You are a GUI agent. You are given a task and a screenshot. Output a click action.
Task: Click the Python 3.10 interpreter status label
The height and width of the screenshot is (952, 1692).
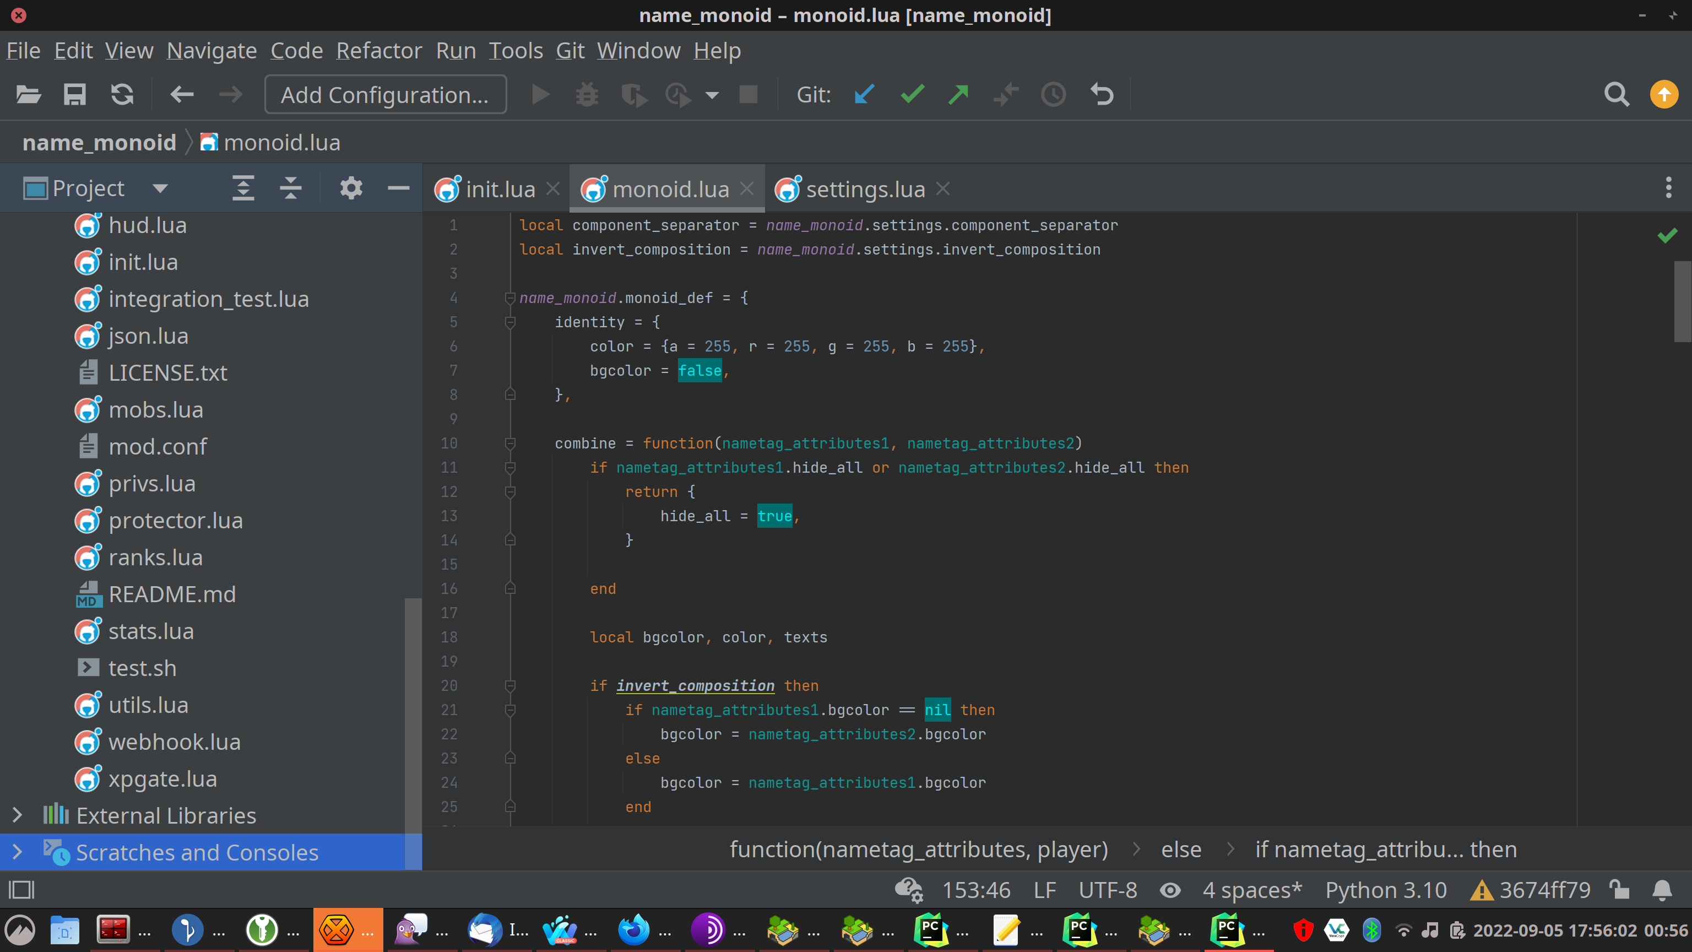1386,890
